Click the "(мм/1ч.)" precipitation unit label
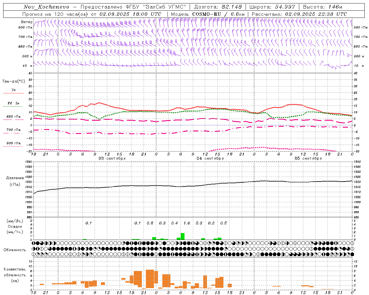Screen dimensions: 369x295 click(x=15, y=232)
